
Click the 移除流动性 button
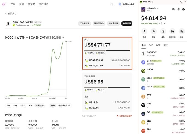113,23
